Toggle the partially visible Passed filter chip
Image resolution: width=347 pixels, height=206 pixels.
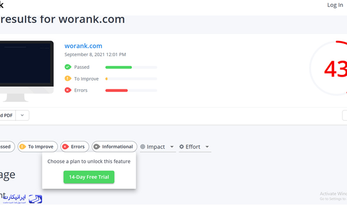click(x=7, y=146)
